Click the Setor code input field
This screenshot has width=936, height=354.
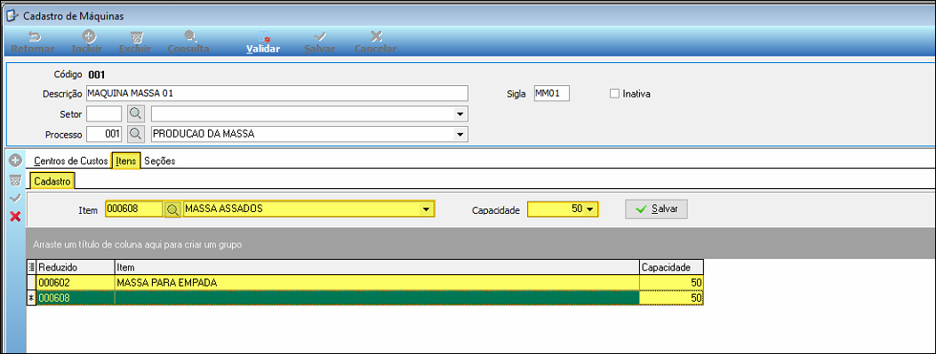[104, 114]
